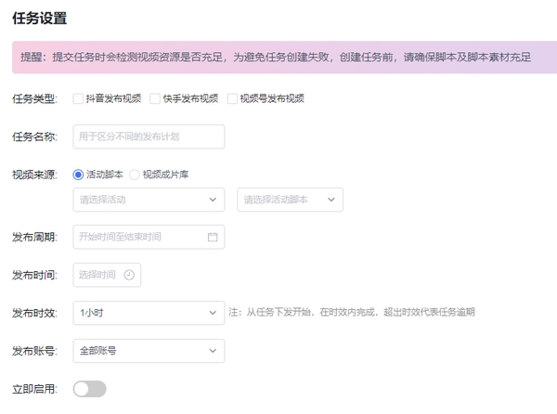This screenshot has height=414, width=557.
Task: Check the 视频号发布视频 checkbox
Action: pyautogui.click(x=232, y=98)
